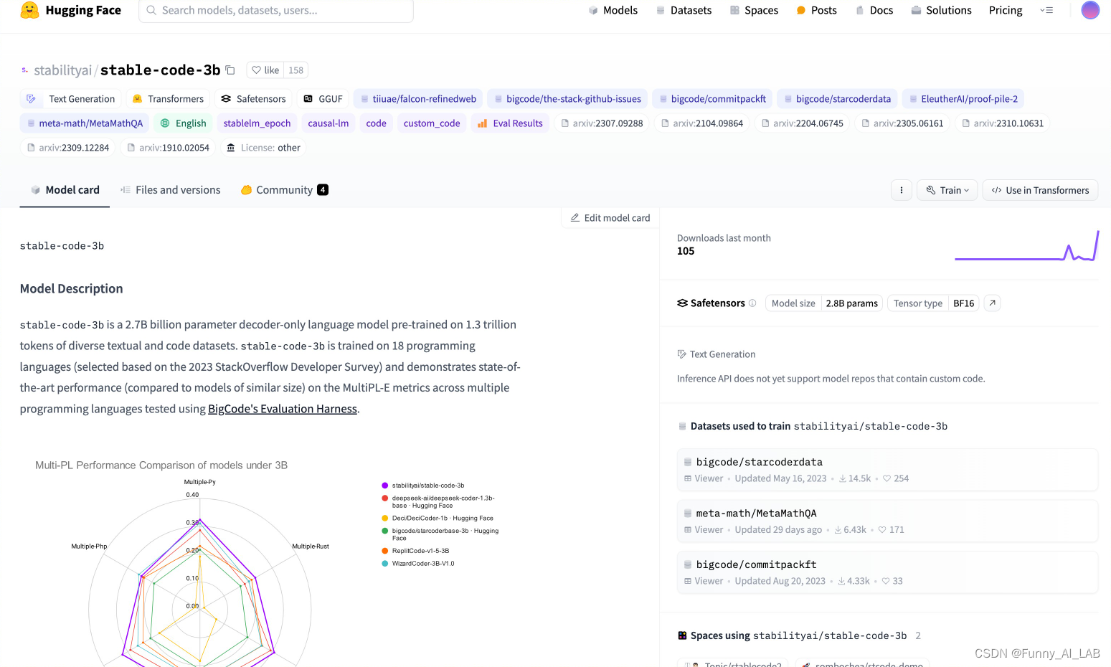
Task: Open the arxiv:2310.10631 paper tag
Action: (x=1003, y=123)
